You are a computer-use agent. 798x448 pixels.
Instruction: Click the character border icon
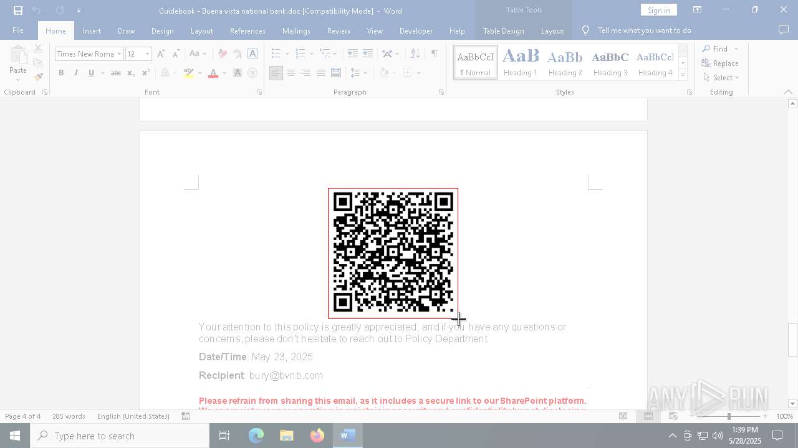click(x=252, y=54)
